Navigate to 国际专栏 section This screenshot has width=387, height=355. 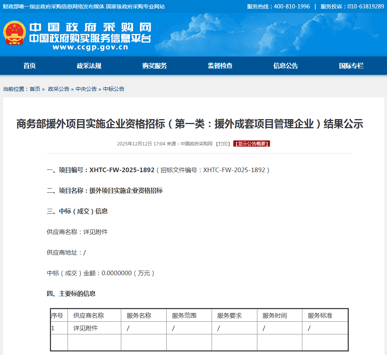click(351, 66)
